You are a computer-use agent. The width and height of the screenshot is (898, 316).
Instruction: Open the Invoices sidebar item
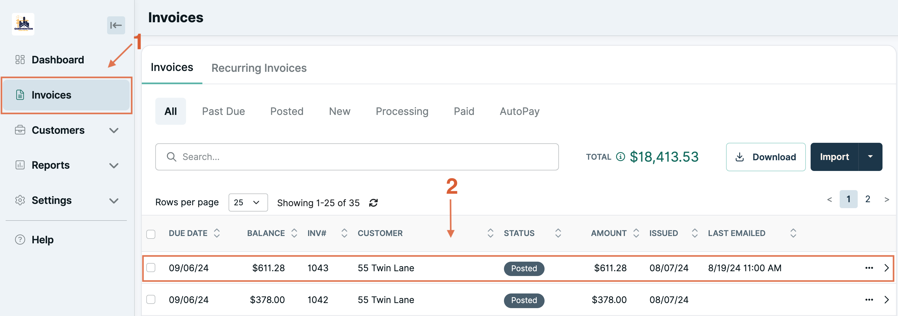click(x=66, y=95)
